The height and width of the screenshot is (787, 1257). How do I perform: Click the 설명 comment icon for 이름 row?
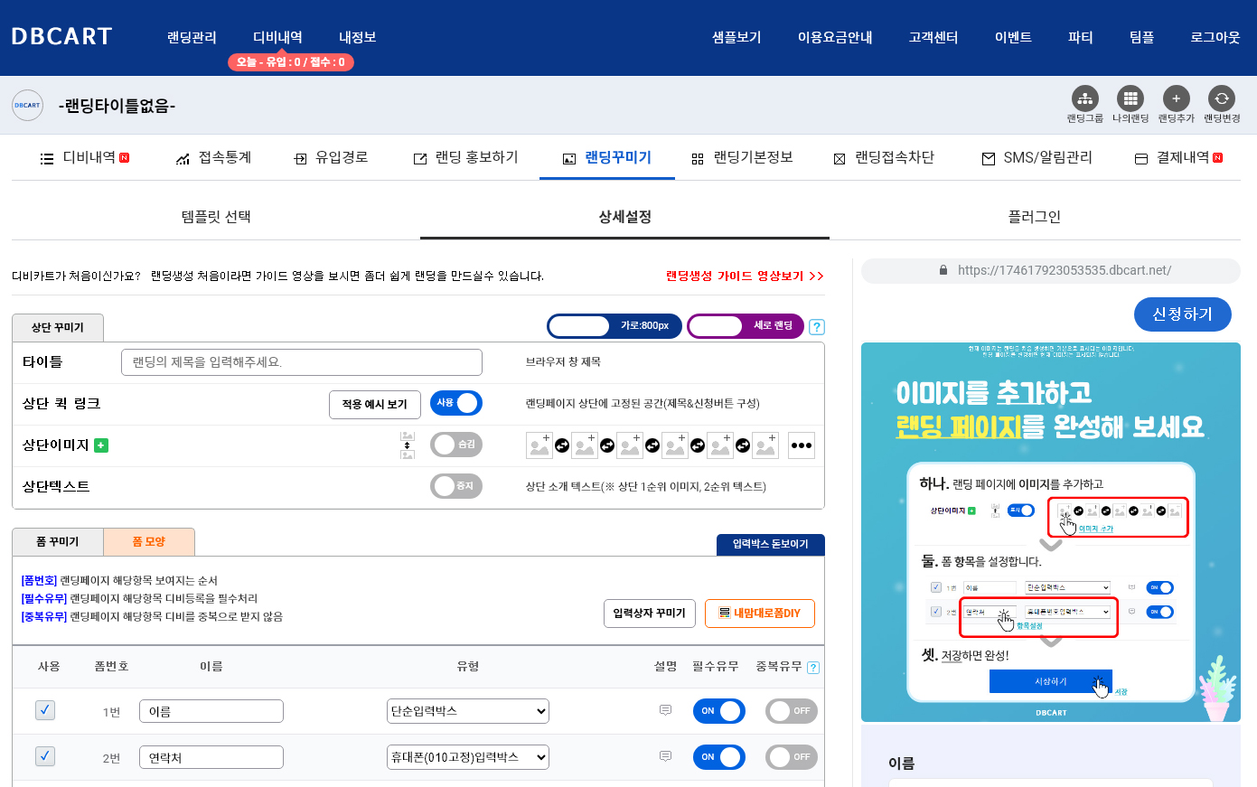(x=665, y=710)
